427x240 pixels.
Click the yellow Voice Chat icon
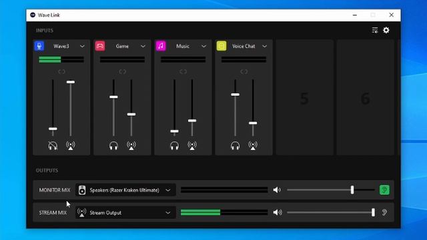click(x=222, y=46)
